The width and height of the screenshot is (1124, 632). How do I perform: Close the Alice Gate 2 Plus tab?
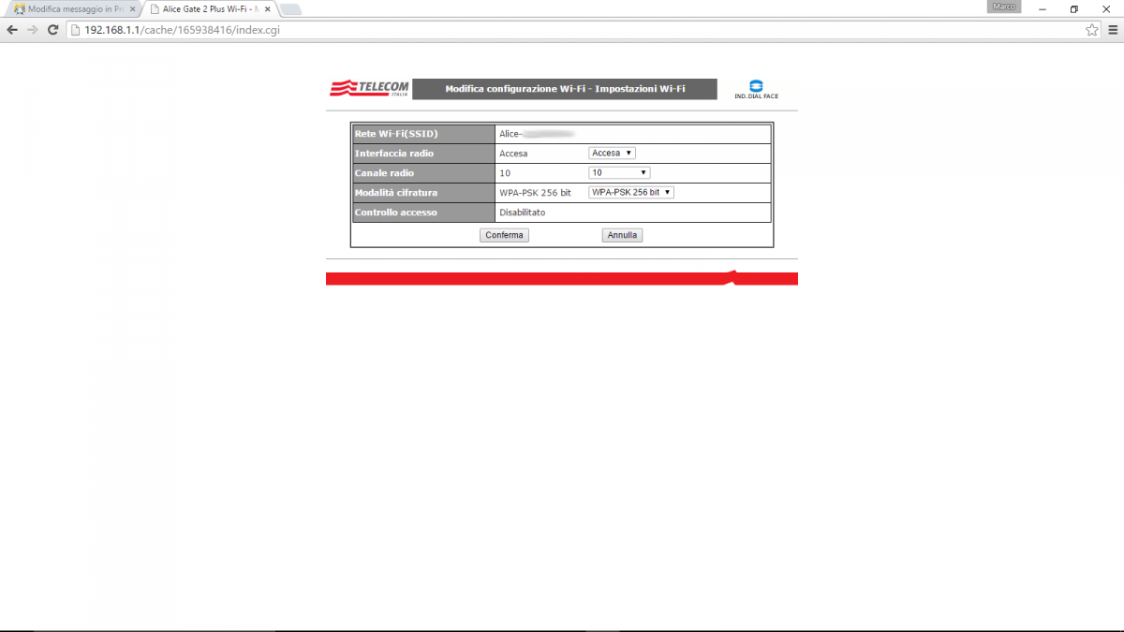pos(268,9)
